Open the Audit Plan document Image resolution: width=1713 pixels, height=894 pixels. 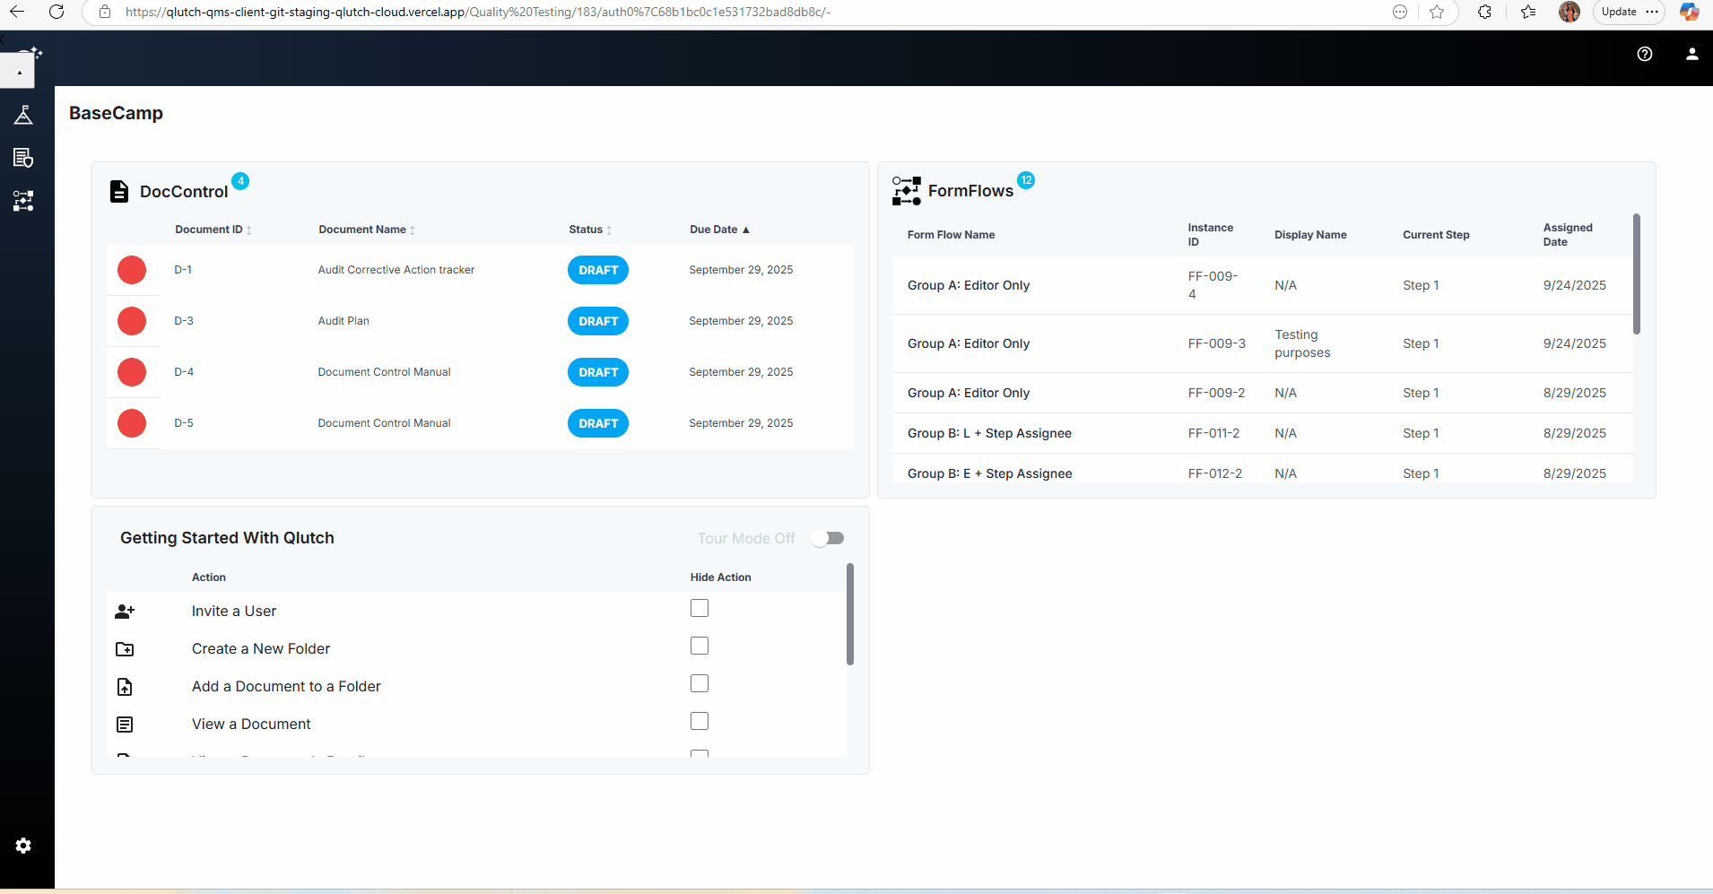click(x=343, y=321)
